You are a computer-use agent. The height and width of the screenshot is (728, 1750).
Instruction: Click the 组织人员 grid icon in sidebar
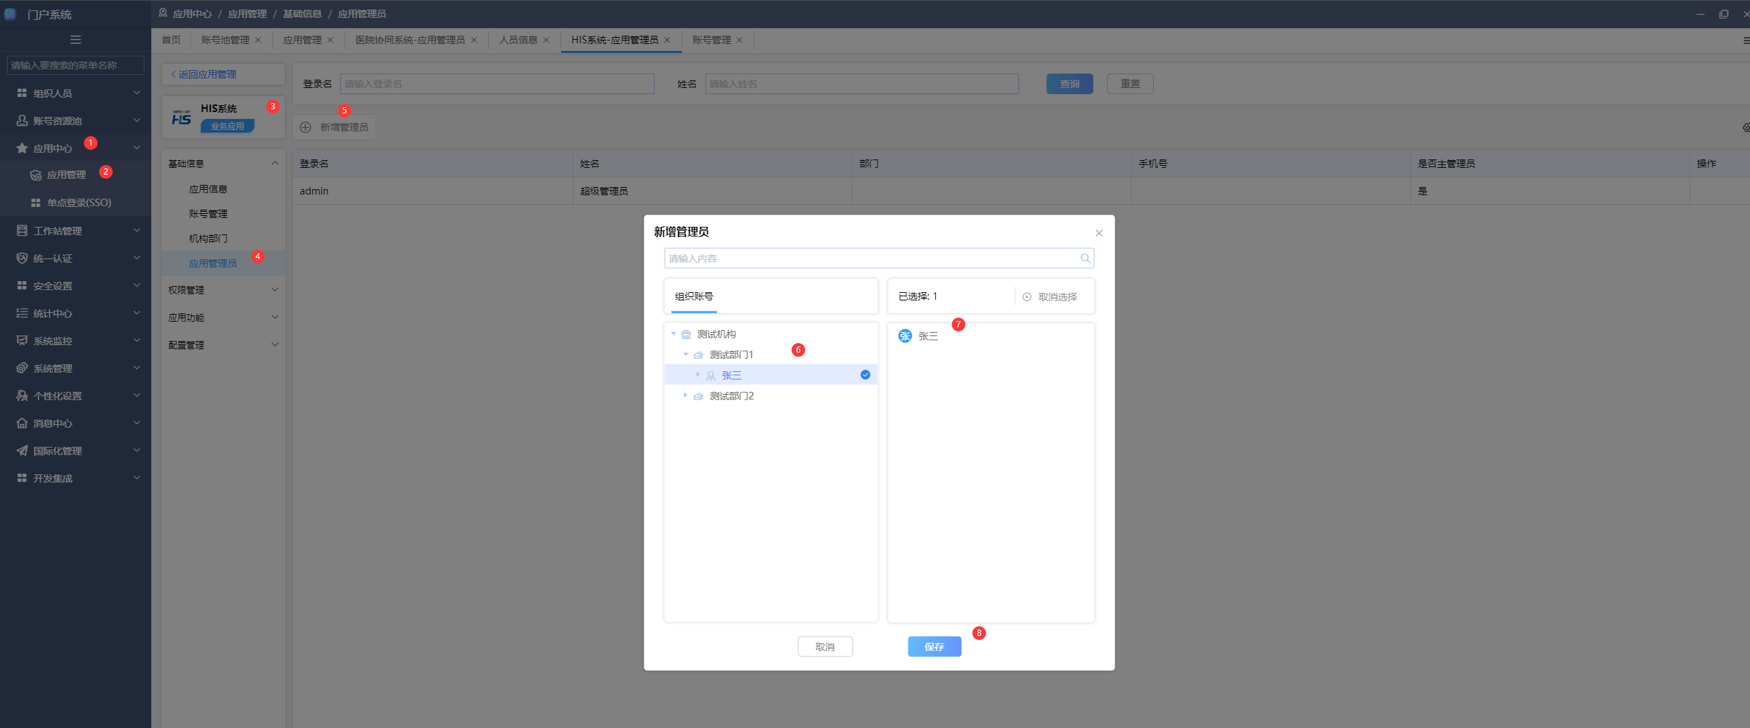(x=22, y=93)
